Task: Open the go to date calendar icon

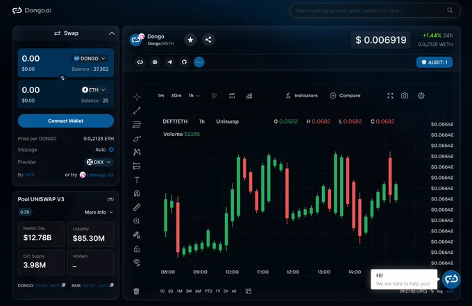Action: [248, 291]
